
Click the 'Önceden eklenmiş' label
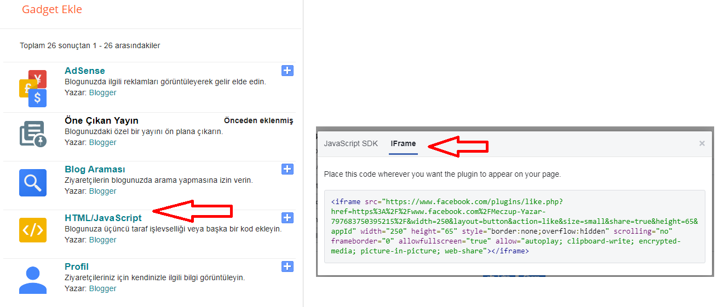click(x=259, y=120)
